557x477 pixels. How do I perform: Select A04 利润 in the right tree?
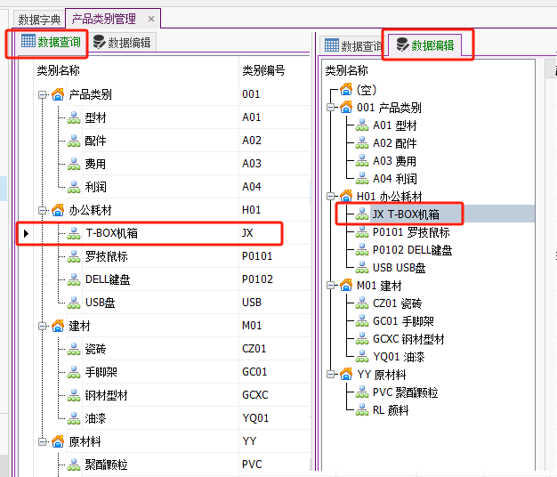pos(394,179)
